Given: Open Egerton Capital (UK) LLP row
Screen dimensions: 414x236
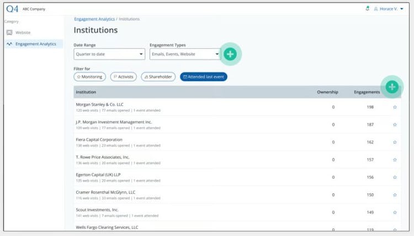Looking at the screenshot, I should 237,177.
